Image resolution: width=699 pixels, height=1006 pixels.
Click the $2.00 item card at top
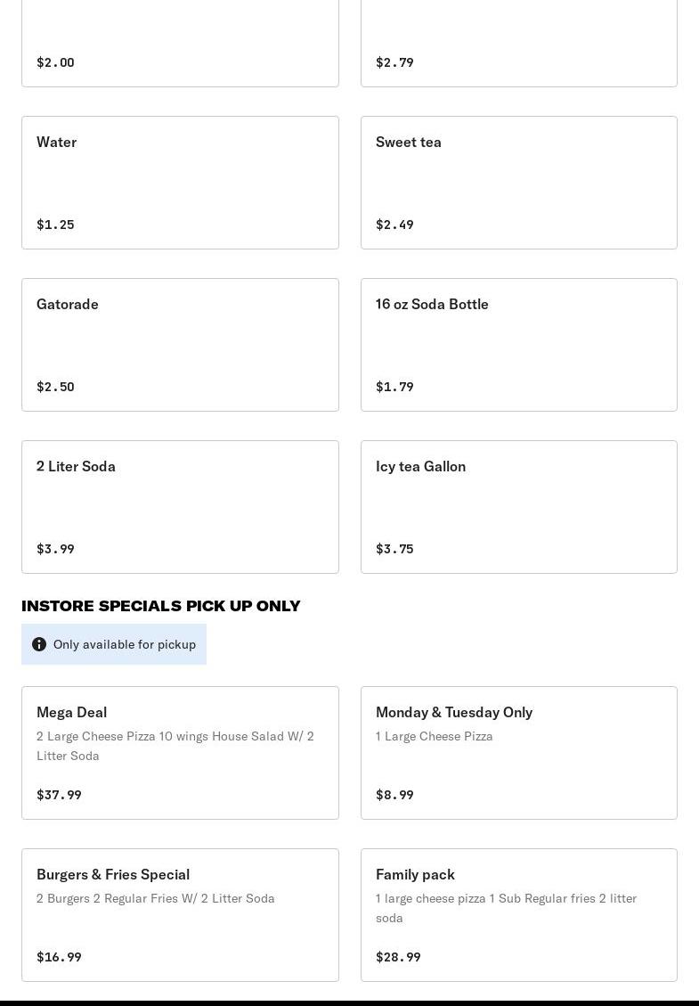pyautogui.click(x=180, y=45)
